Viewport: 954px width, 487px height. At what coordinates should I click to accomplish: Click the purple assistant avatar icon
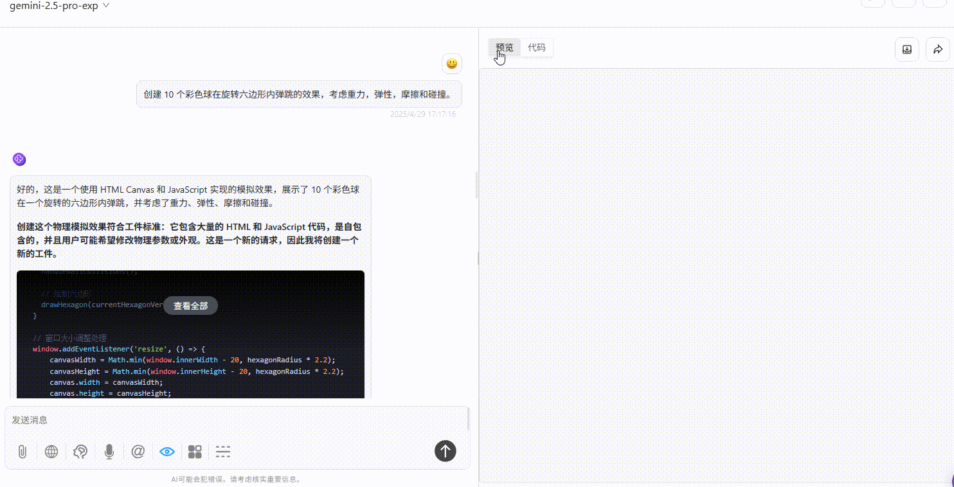[x=19, y=159]
